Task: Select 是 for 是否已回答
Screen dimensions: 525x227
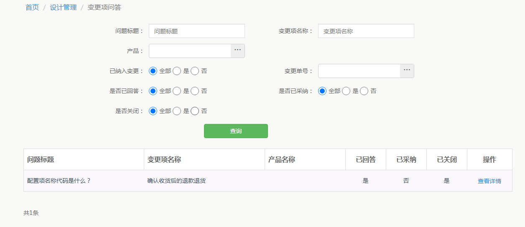Action: pyautogui.click(x=177, y=91)
